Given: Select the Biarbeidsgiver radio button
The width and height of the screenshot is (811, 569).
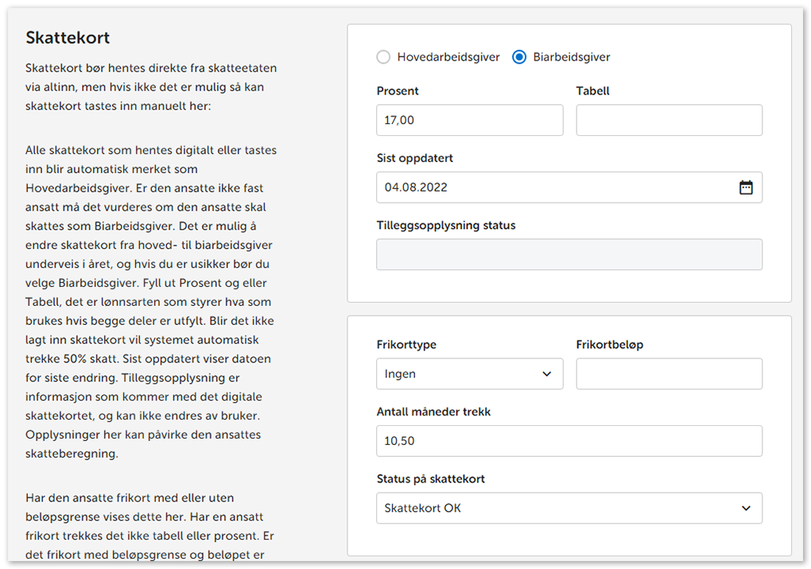Looking at the screenshot, I should [519, 57].
